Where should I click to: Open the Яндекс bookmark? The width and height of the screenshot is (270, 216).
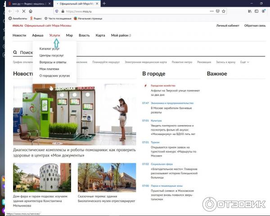pos(36,18)
